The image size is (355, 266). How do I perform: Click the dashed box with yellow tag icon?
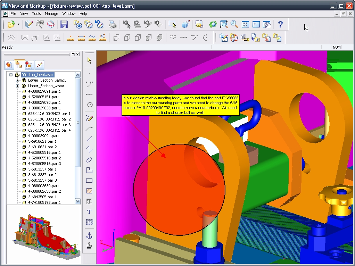click(199, 24)
